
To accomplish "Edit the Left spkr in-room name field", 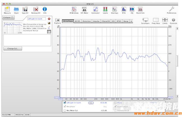I will point(36,19).
